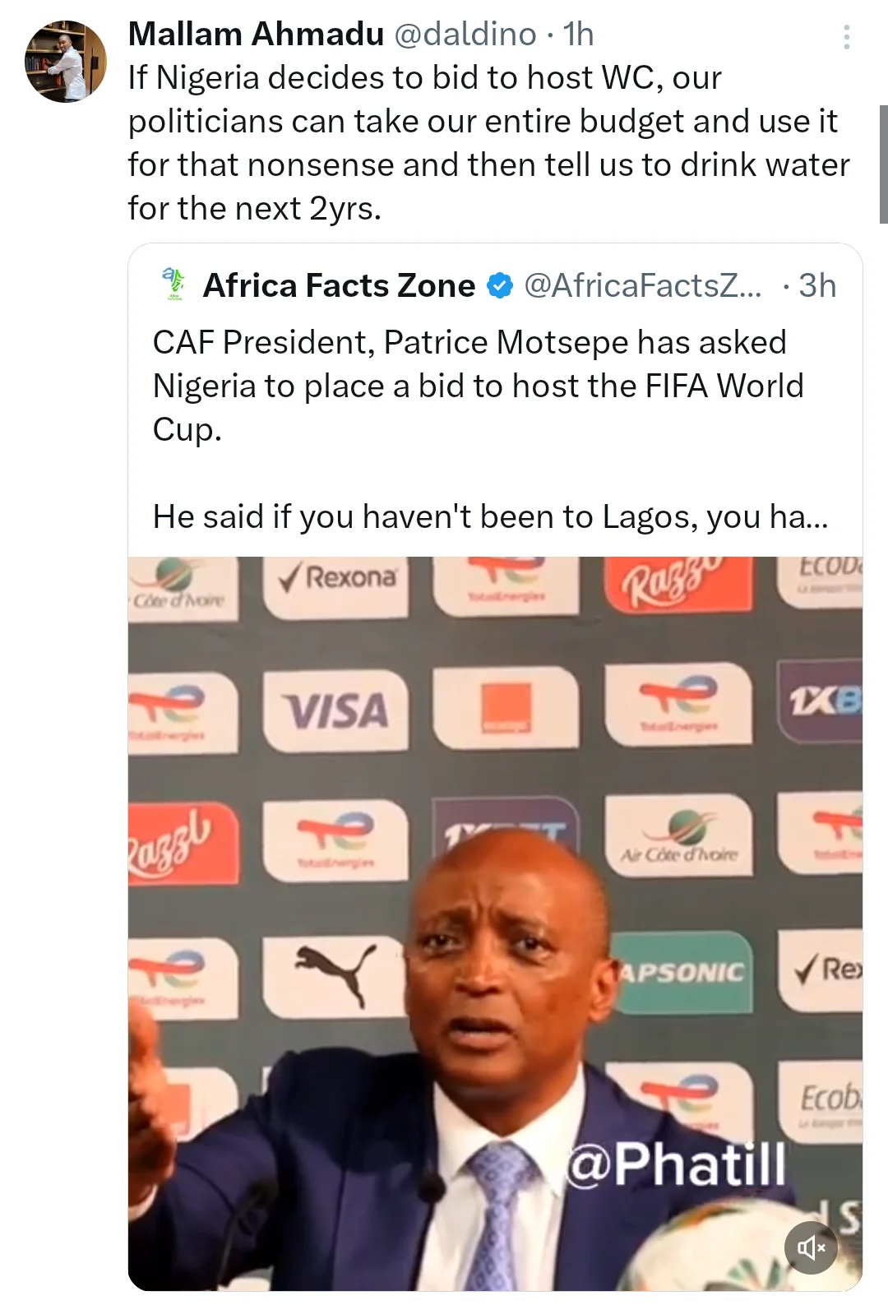Unmute the video with the speaker icon
This screenshot has height=1305, width=888.
point(810,1247)
